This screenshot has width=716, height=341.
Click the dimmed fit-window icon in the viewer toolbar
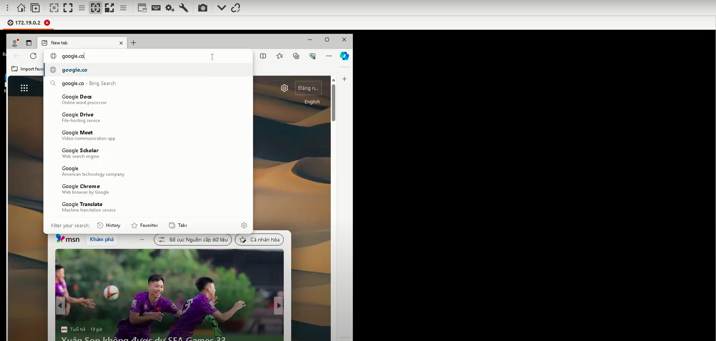54,8
